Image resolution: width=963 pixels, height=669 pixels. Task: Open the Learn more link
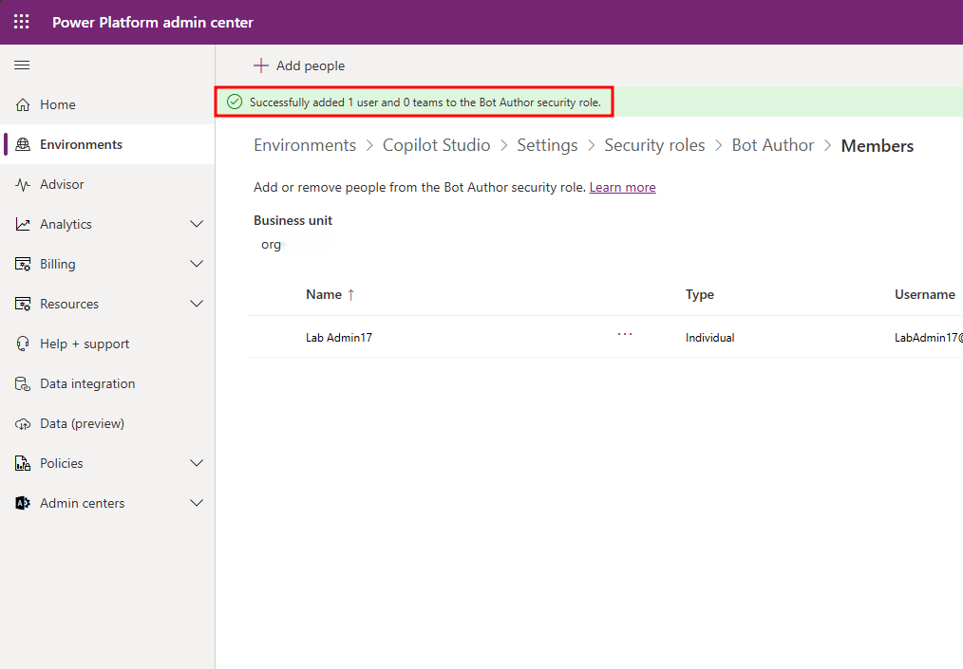(622, 188)
